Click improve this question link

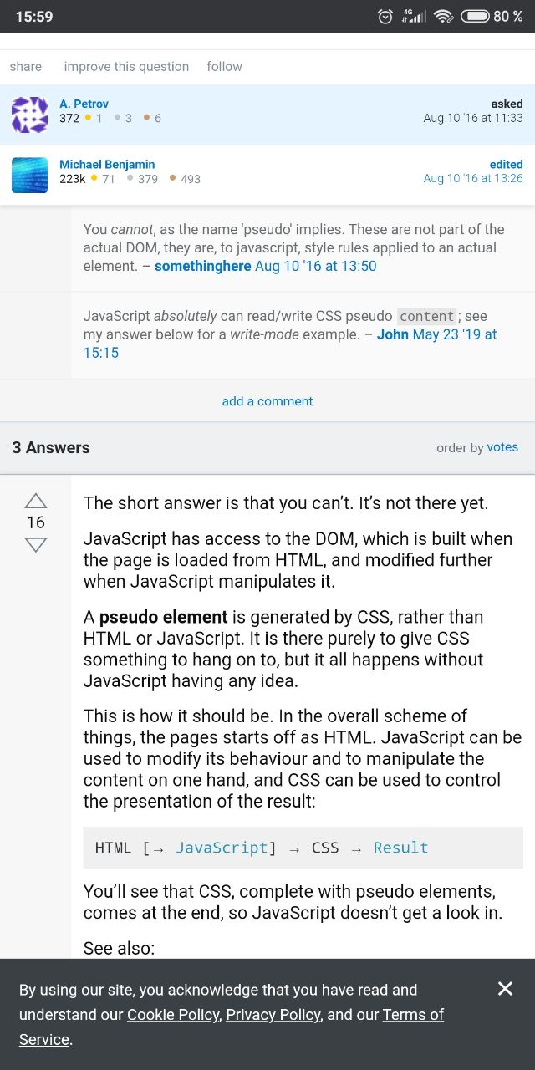(x=126, y=66)
